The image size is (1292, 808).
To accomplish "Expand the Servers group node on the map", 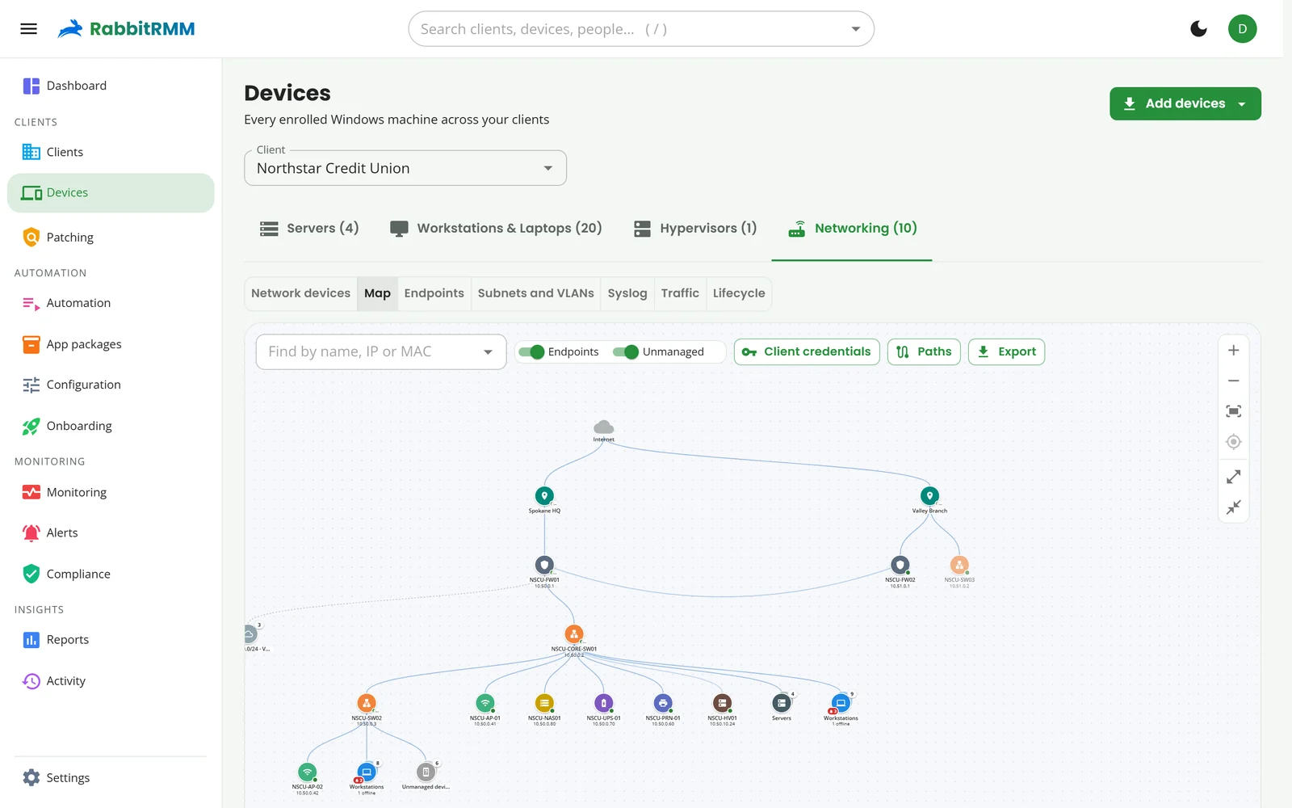I will coord(782,703).
